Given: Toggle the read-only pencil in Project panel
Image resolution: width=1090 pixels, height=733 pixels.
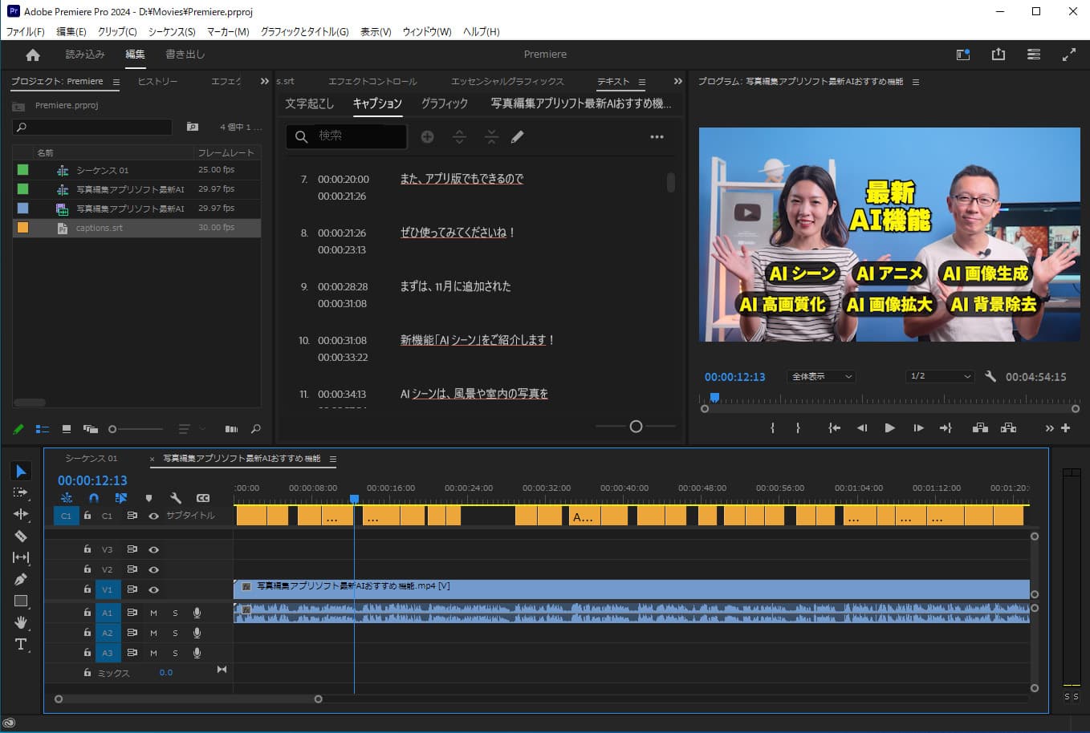Looking at the screenshot, I should [18, 429].
